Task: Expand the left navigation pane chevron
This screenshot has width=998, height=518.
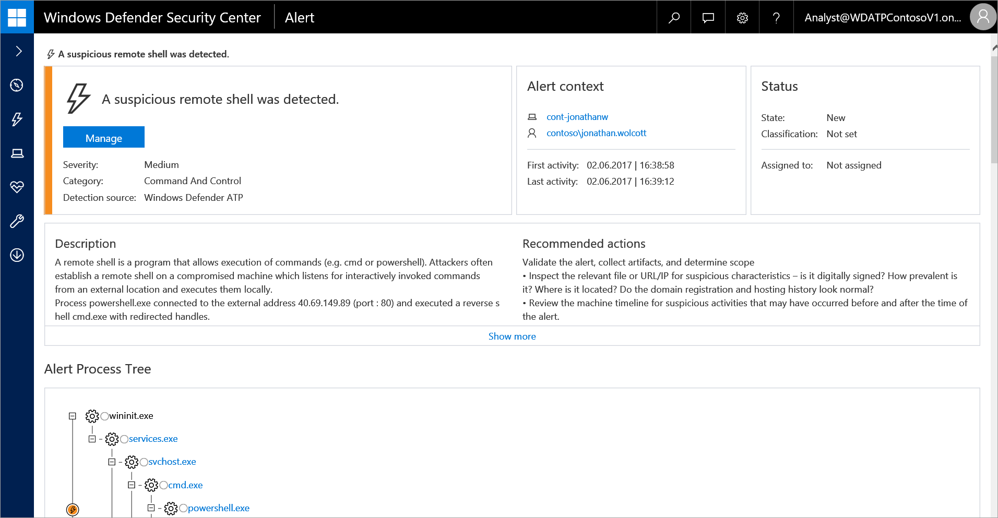Action: tap(19, 51)
